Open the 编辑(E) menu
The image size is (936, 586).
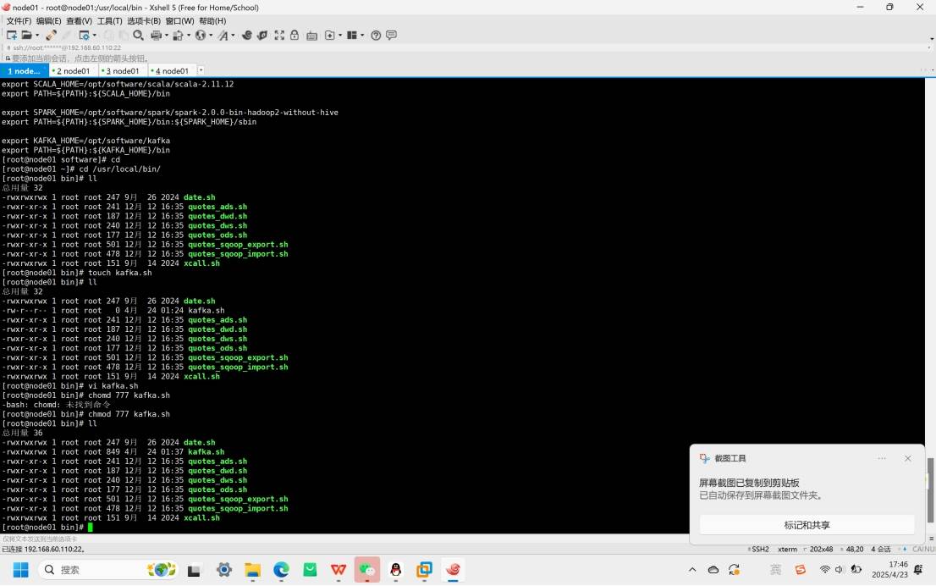click(48, 21)
